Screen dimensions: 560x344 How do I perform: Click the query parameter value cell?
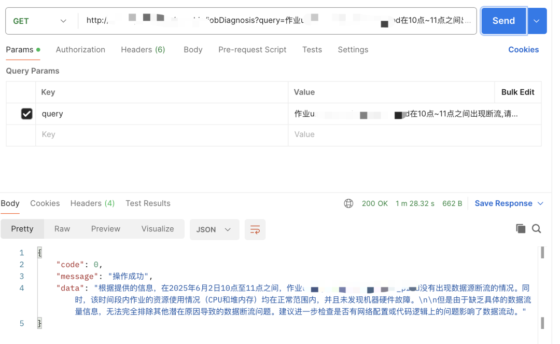tap(414, 114)
